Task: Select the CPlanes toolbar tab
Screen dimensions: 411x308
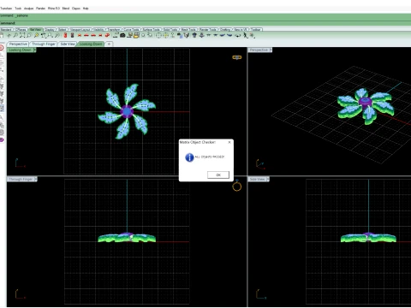Action: [21, 29]
